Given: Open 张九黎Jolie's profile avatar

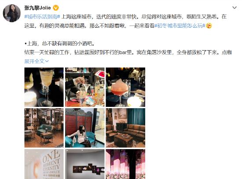Looking at the screenshot, I should click(x=12, y=13).
